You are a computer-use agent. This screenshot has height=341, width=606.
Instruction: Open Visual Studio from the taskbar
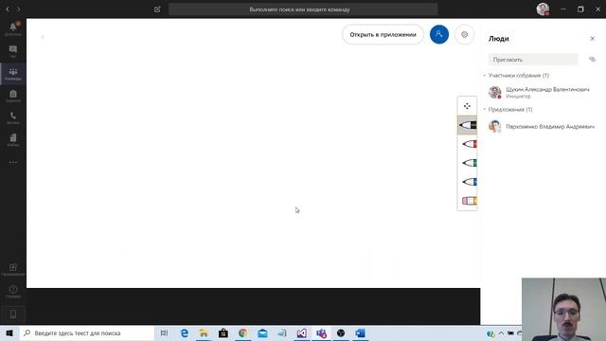[x=302, y=332]
